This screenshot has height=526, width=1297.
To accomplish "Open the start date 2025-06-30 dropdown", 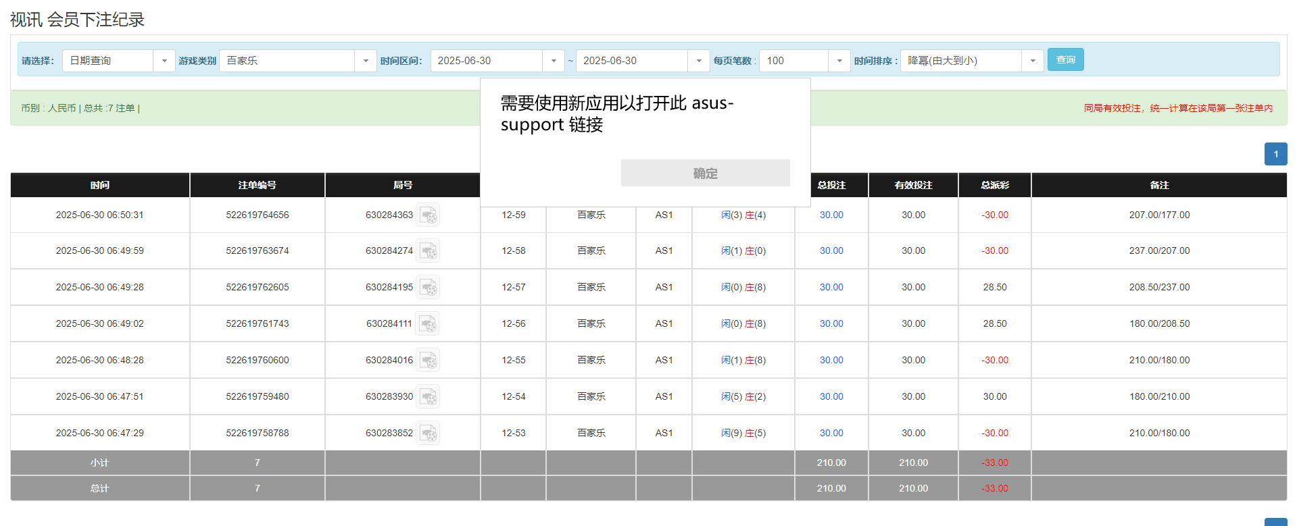I will coord(553,61).
